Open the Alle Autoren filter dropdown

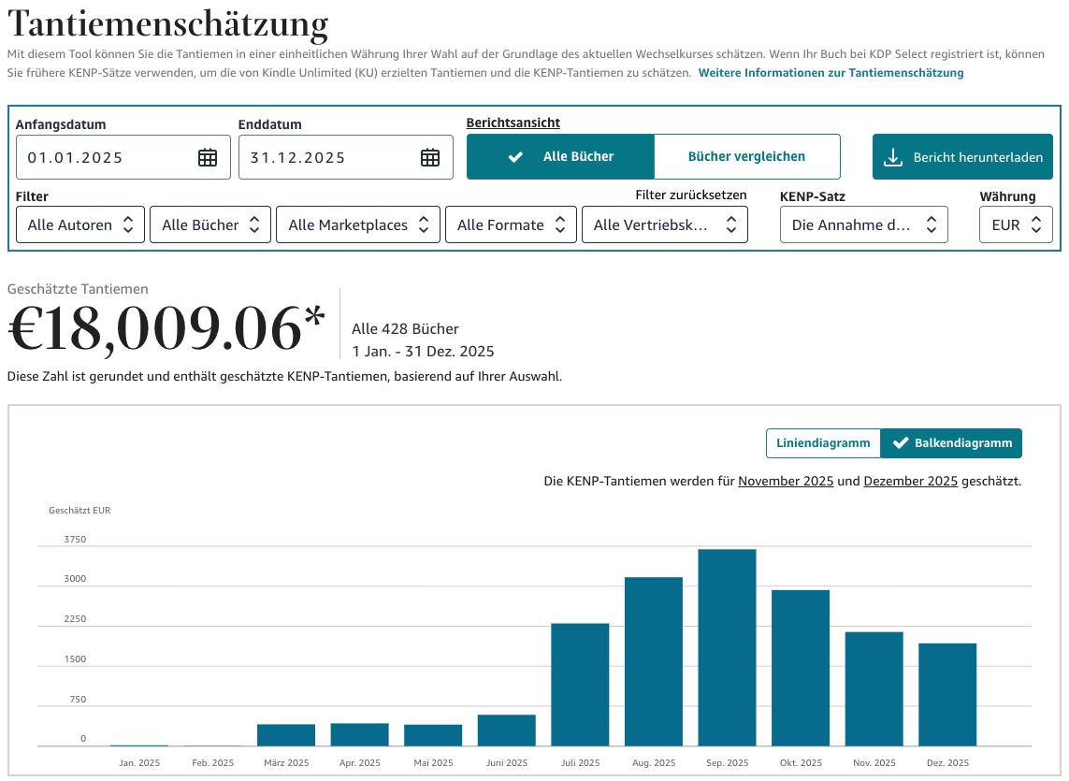[x=80, y=224]
